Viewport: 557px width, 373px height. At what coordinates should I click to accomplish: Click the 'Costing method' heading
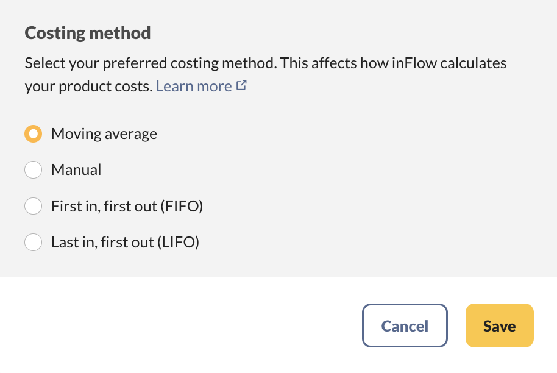pyautogui.click(x=88, y=33)
